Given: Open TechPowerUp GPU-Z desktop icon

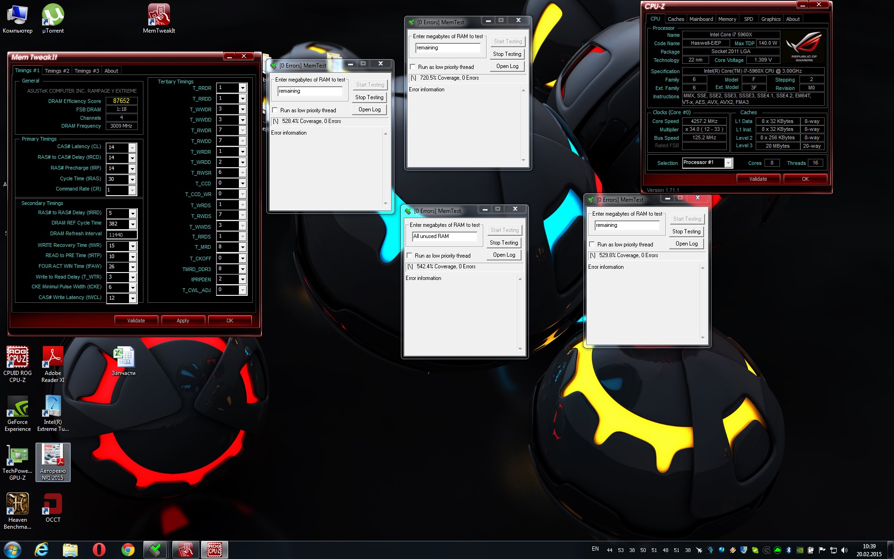Looking at the screenshot, I should [x=18, y=455].
